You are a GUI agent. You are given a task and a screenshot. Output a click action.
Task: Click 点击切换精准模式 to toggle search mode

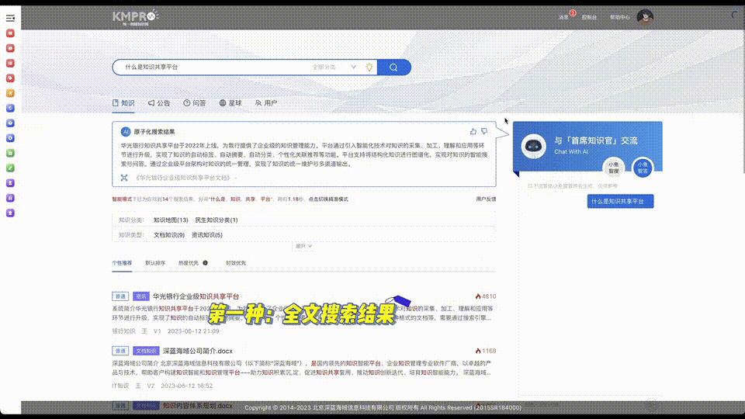click(328, 199)
